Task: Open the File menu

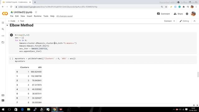Action: 12,16
